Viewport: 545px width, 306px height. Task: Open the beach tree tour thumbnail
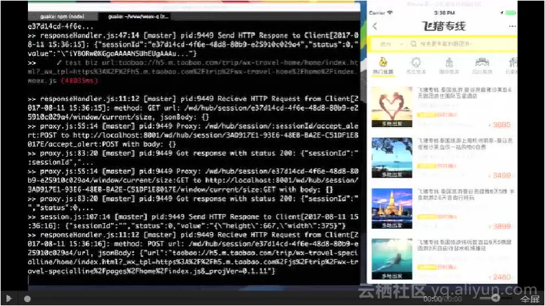(392, 158)
